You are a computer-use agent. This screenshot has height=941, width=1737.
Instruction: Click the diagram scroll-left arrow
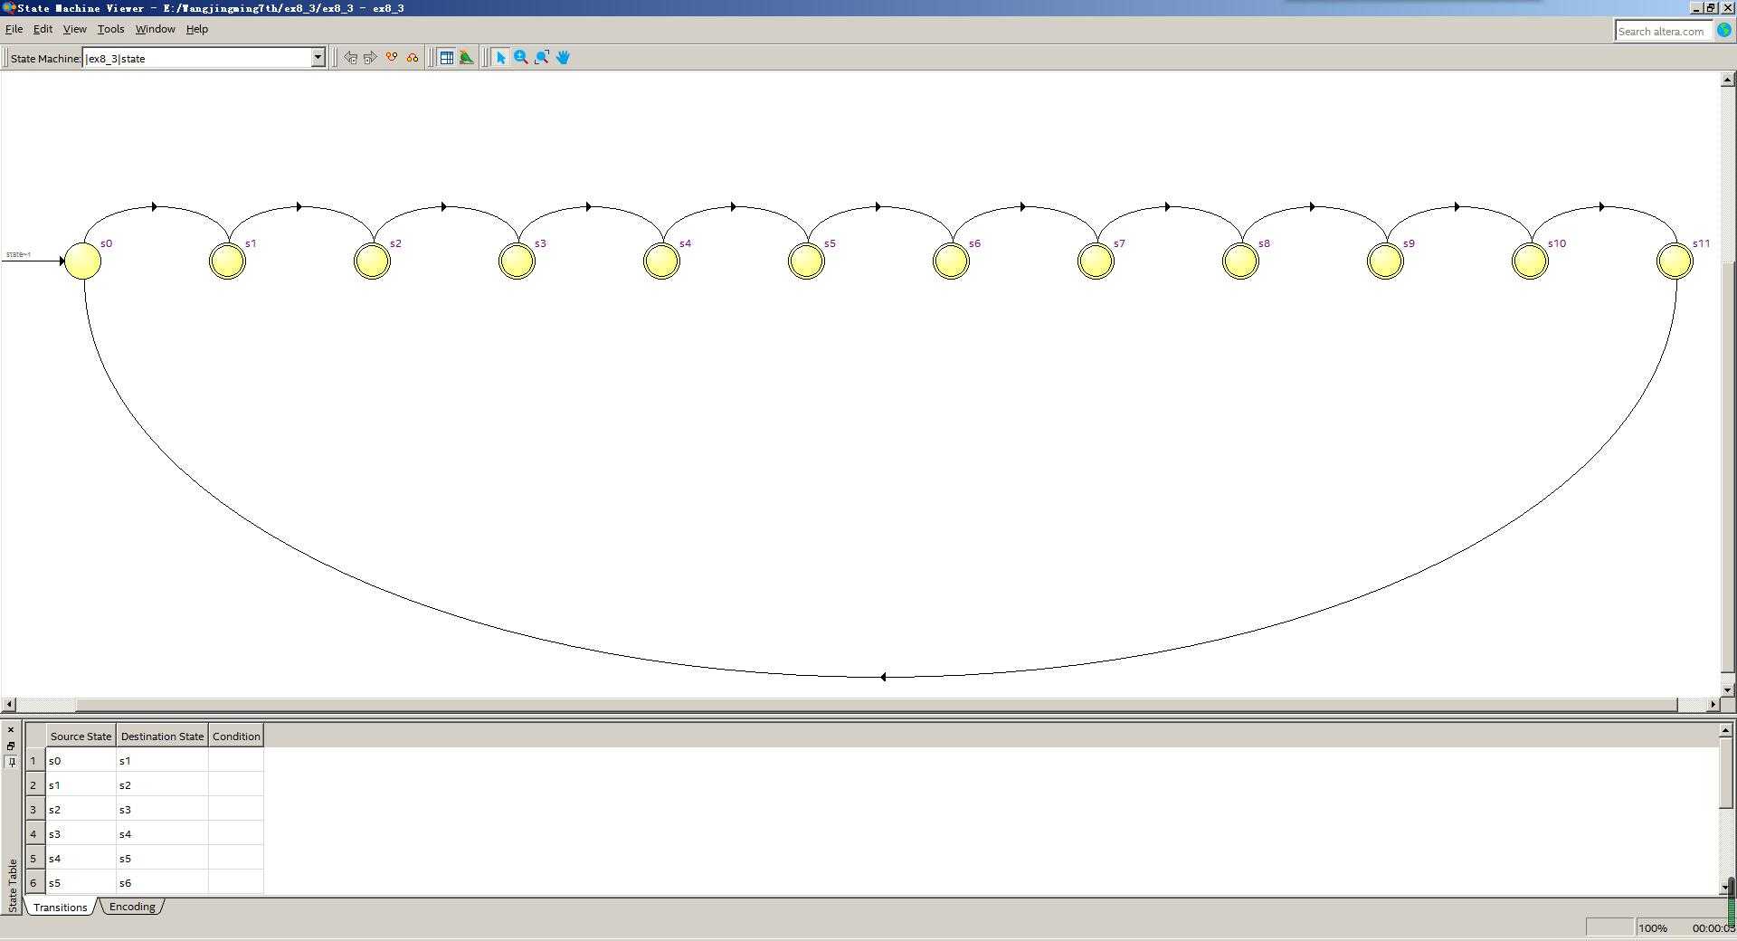coord(9,704)
